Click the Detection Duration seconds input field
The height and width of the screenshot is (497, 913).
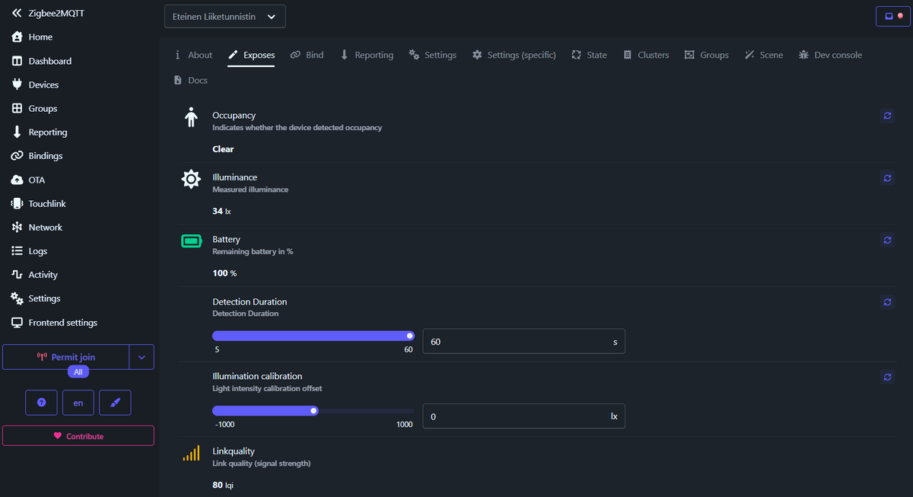click(x=524, y=342)
